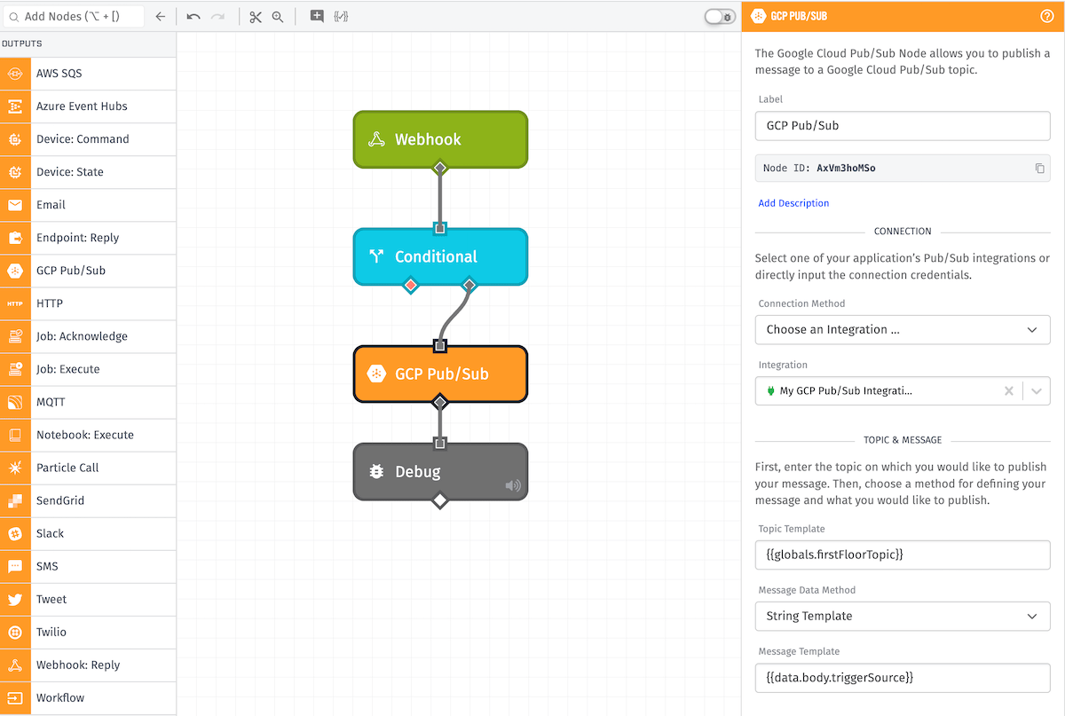Screen dimensions: 1065x716
Task: Redo the last workflow change
Action: 218,17
